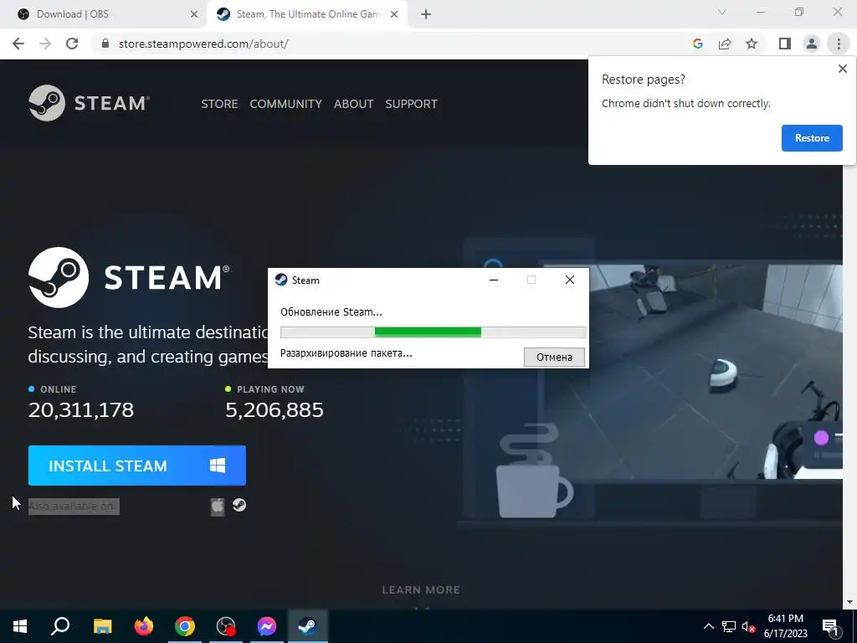Click the address bar URL field

coord(203,44)
